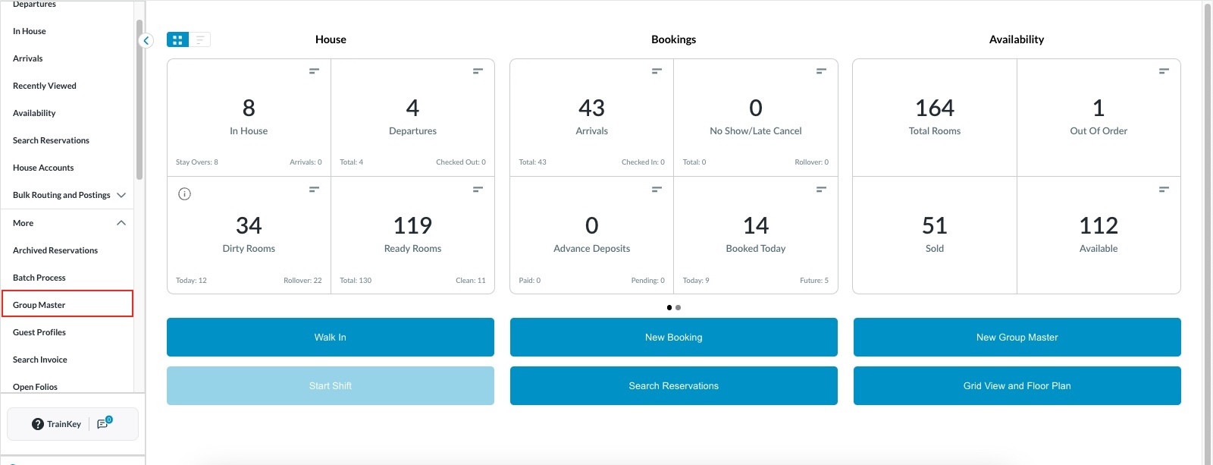Click the Grid View and Floor Plan button

(x=1017, y=386)
